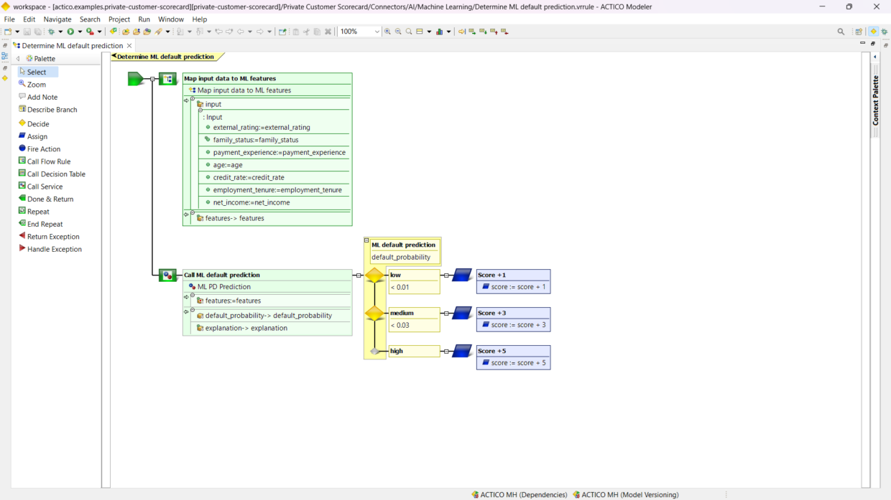The image size is (891, 500).
Task: Activate the Zoom tool in the palette
Action: pos(34,84)
